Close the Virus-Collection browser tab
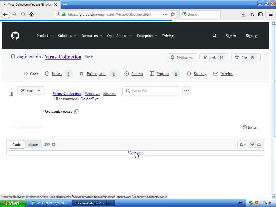 click(x=56, y=5)
